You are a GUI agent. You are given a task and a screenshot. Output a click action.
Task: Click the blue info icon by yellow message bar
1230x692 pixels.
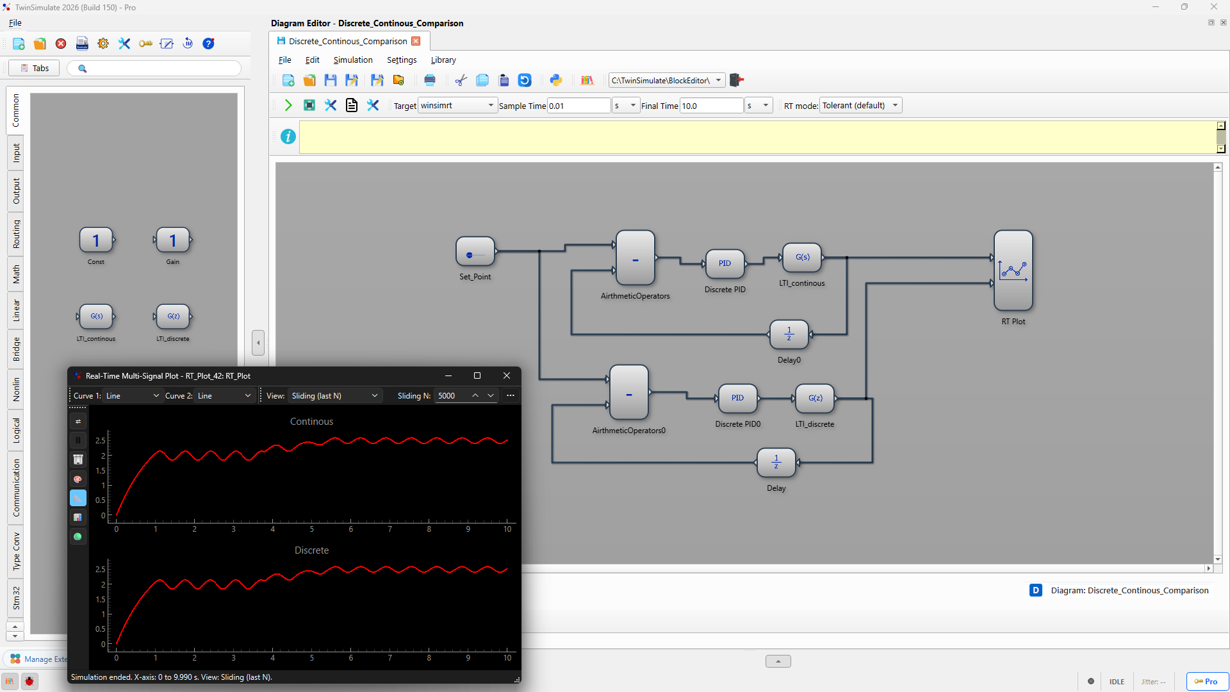pyautogui.click(x=288, y=136)
